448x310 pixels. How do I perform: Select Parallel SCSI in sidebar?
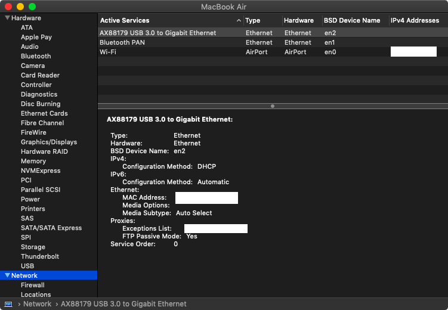(x=41, y=190)
